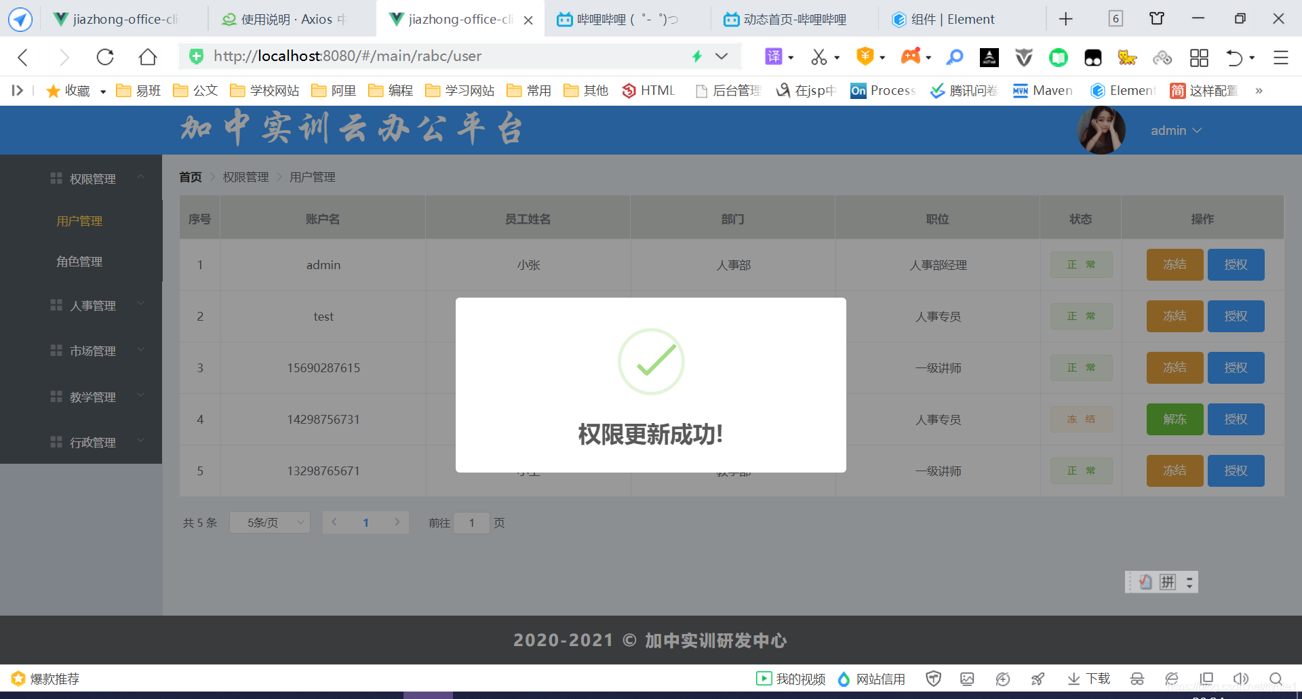Click the blue magnifier search extension
Image resolution: width=1302 pixels, height=699 pixels.
[x=955, y=57]
